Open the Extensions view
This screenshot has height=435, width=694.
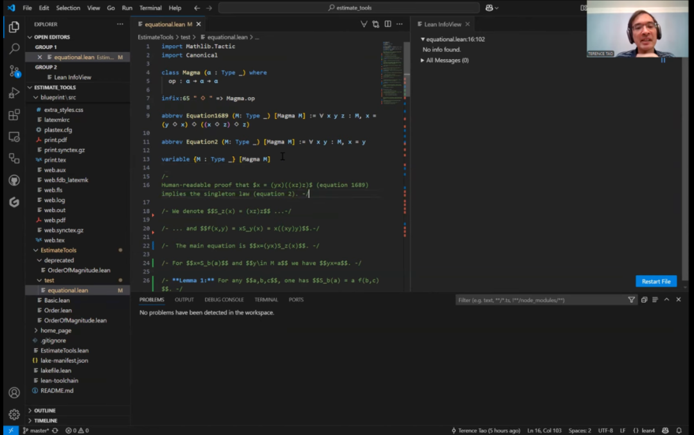[14, 115]
